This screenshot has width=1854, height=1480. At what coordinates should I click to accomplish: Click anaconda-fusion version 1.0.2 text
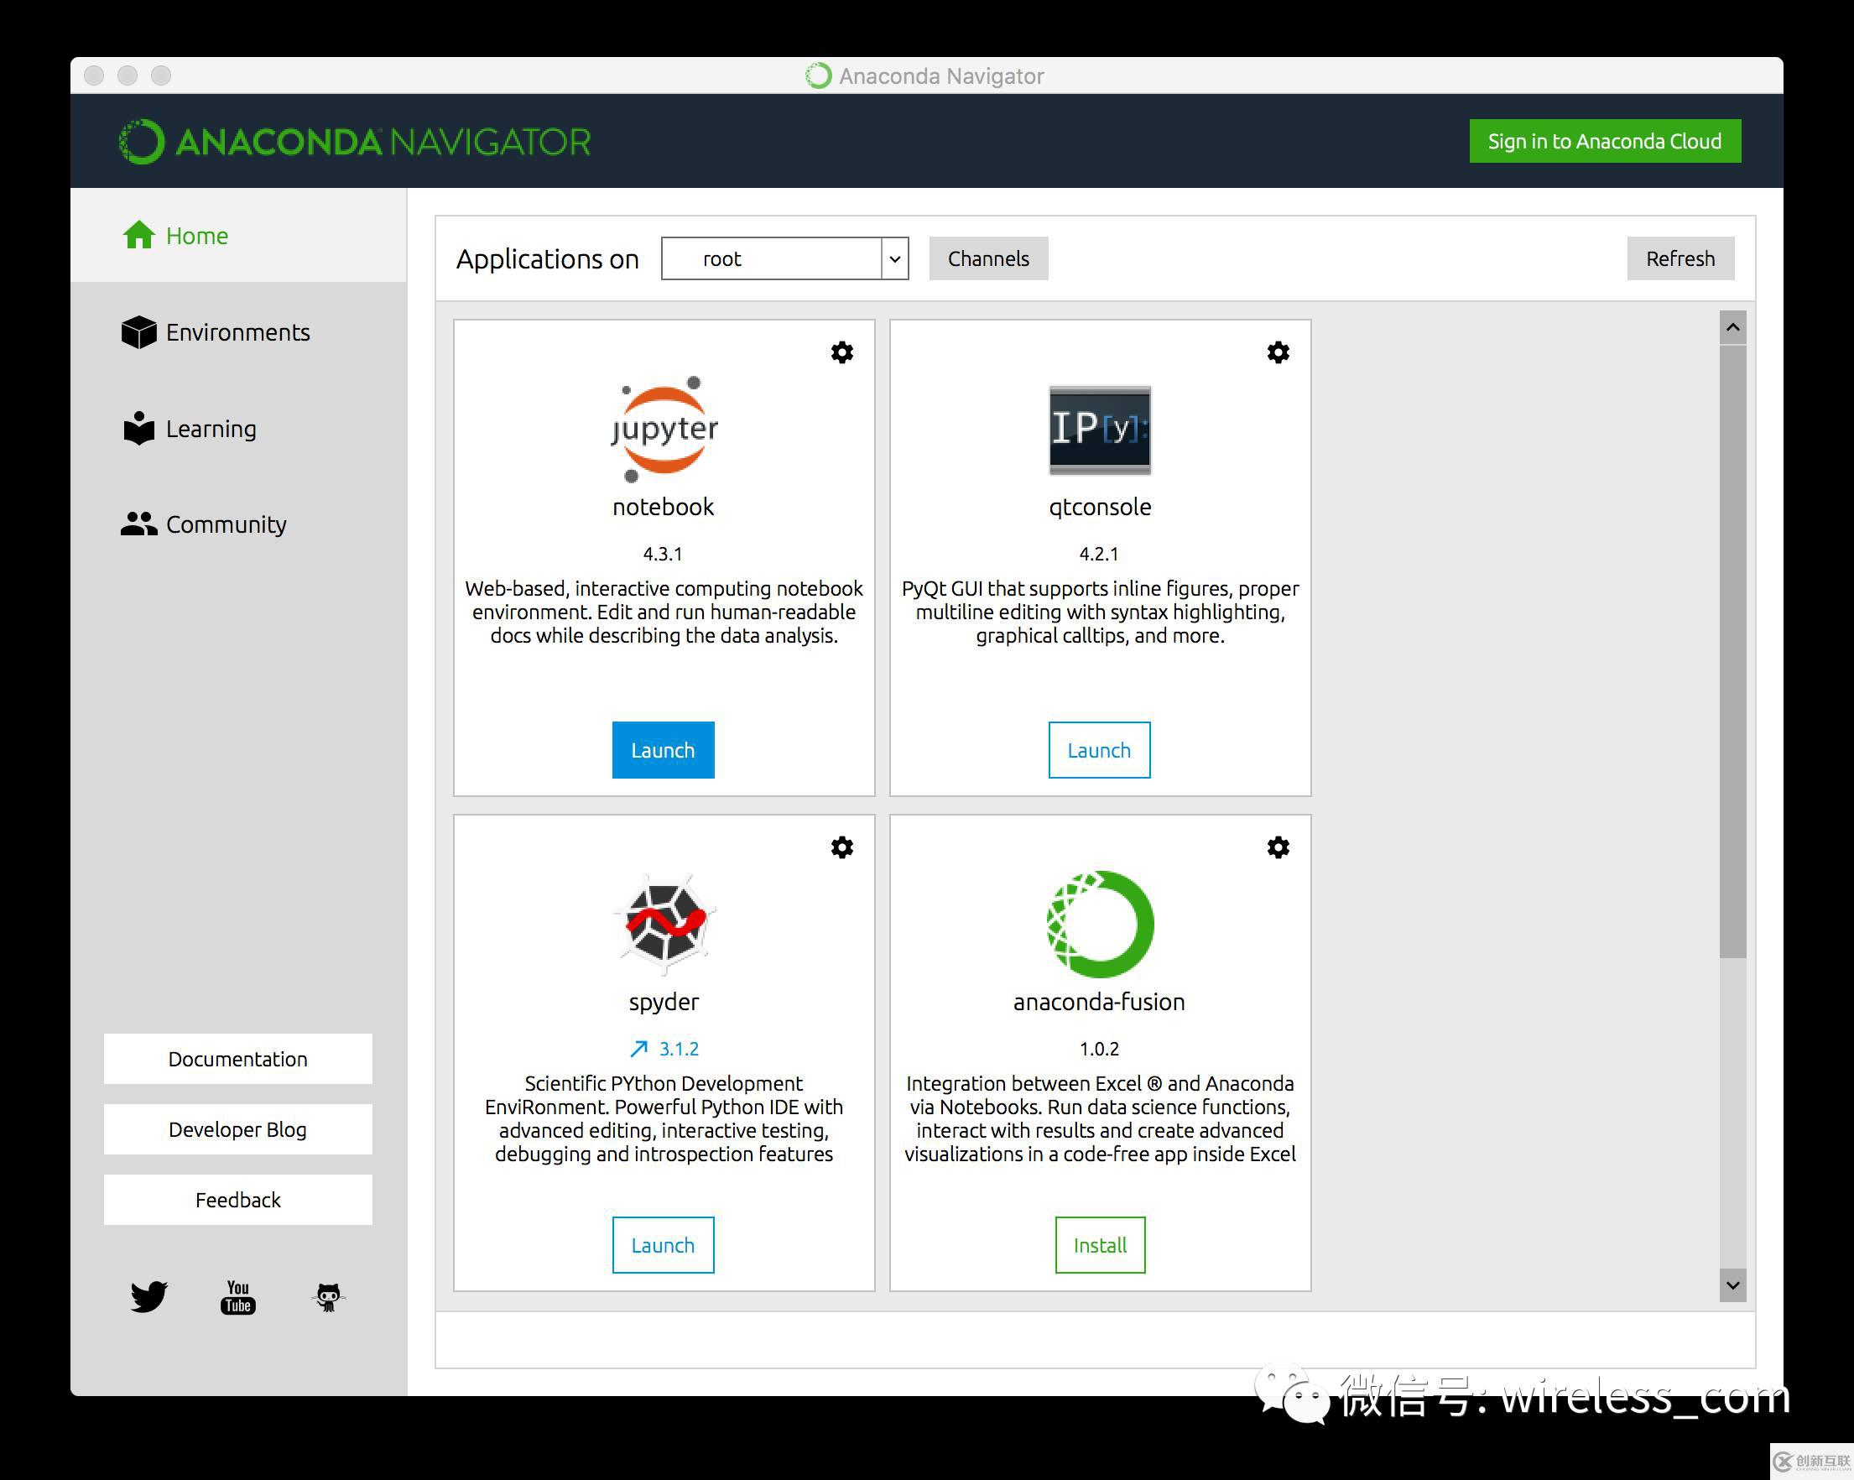(x=1099, y=1049)
